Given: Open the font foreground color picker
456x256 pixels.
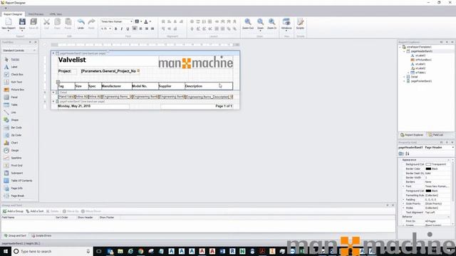Looking at the screenshot, I should pyautogui.click(x=150, y=21).
